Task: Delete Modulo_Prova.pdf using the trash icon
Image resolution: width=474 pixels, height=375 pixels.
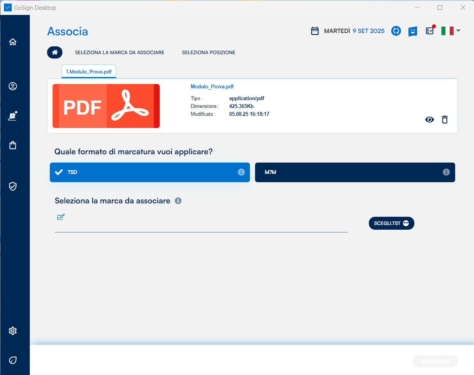Action: [445, 120]
